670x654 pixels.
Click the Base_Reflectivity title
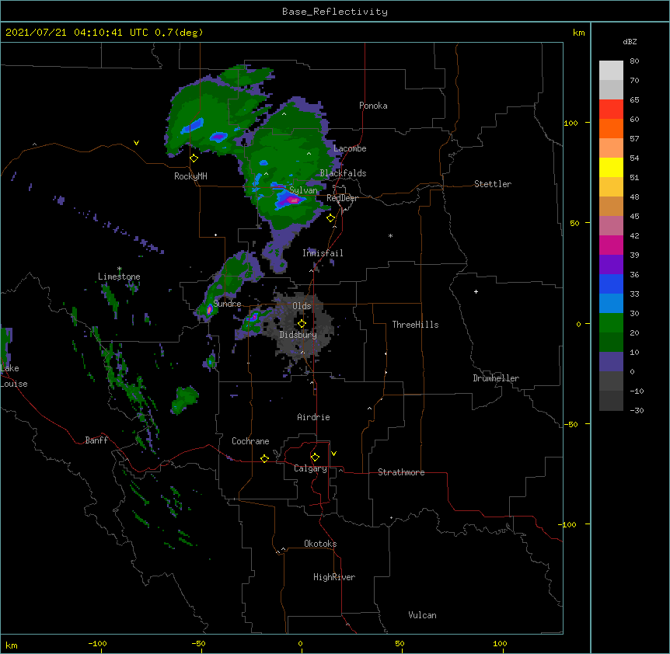tap(335, 12)
